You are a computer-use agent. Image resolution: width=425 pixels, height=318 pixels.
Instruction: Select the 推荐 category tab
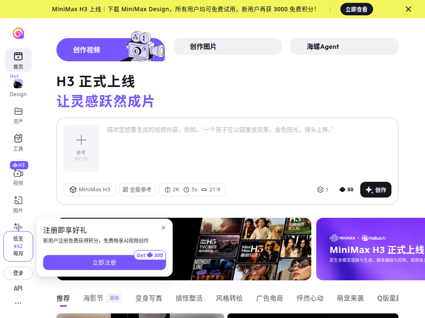pos(63,298)
